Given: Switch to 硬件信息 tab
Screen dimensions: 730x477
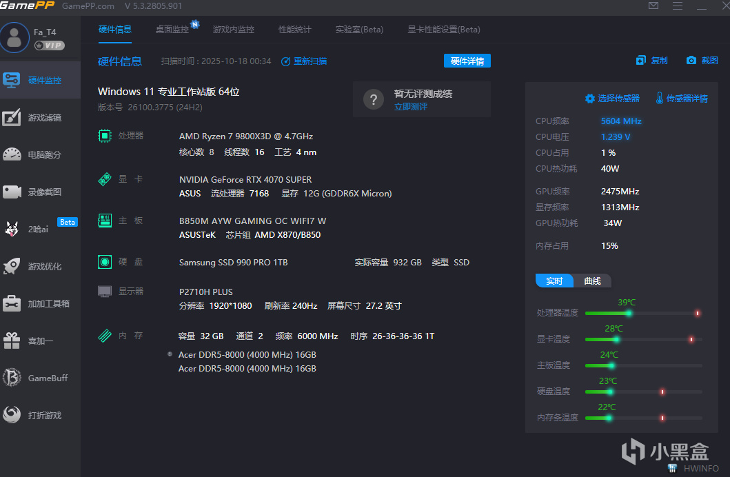Looking at the screenshot, I should [x=115, y=30].
